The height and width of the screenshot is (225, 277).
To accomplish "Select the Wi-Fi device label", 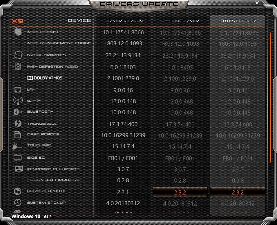I will point(34,101).
